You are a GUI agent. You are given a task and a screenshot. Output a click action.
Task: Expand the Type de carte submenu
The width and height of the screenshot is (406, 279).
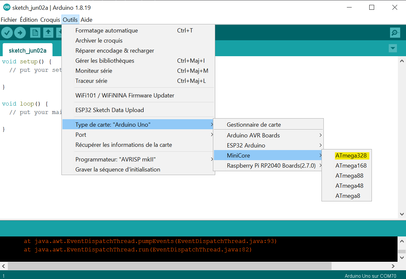coord(138,125)
